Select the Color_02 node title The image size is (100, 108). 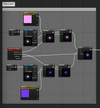[x=24, y=87]
